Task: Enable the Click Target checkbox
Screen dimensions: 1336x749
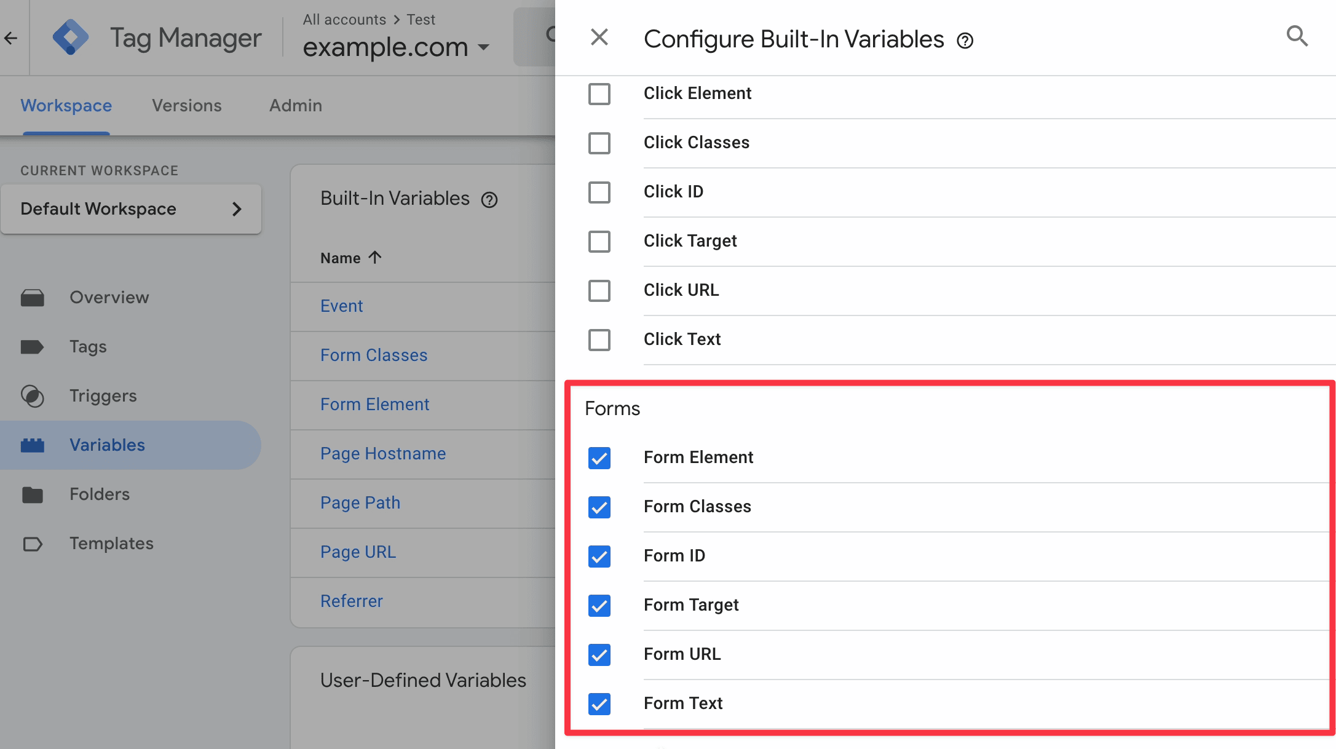Action: tap(599, 241)
